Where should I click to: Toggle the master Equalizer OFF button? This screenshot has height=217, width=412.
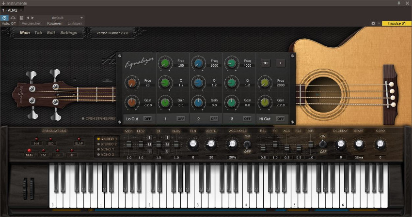coord(266,63)
